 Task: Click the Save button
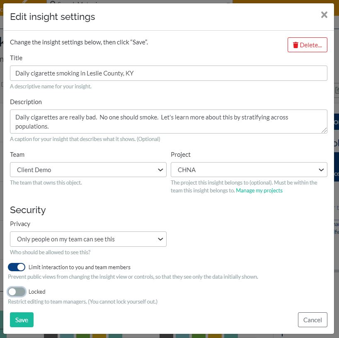point(22,320)
